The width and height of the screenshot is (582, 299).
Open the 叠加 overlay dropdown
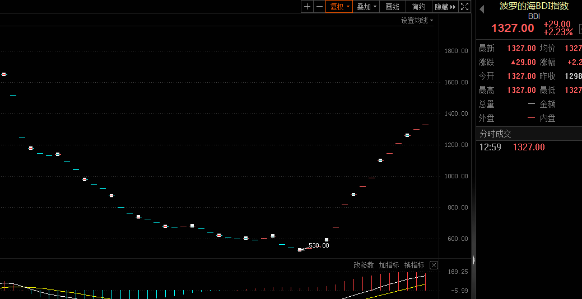[367, 7]
